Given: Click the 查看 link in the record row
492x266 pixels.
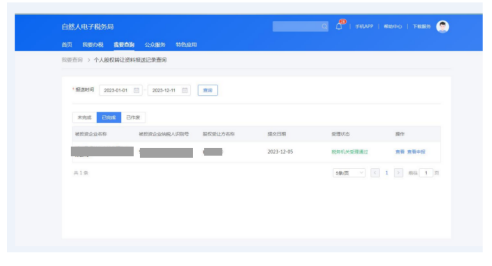Looking at the screenshot, I should tap(400, 152).
